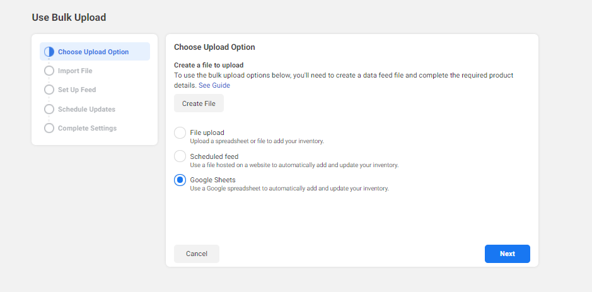
Task: Click the half-filled Choose Upload Option step icon
Action: click(49, 52)
